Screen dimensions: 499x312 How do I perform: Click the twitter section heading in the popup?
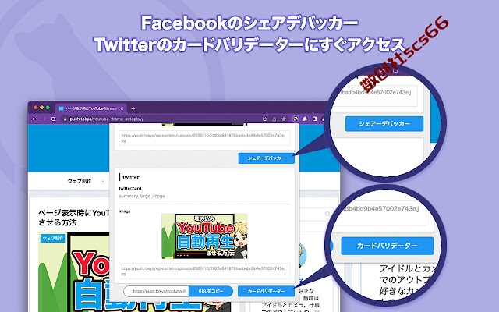[131, 177]
